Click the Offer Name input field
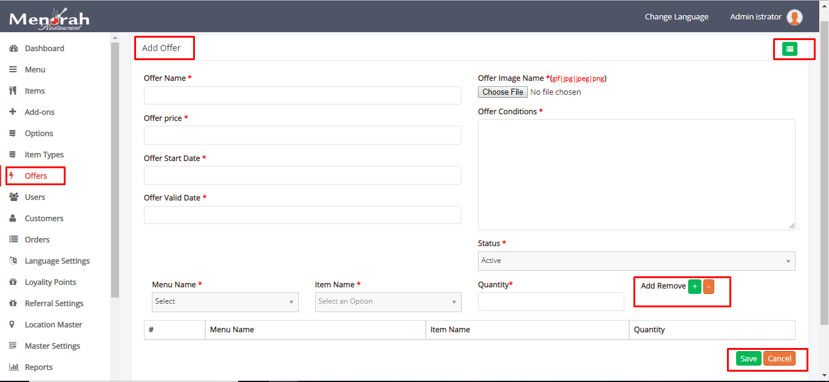 302,95
